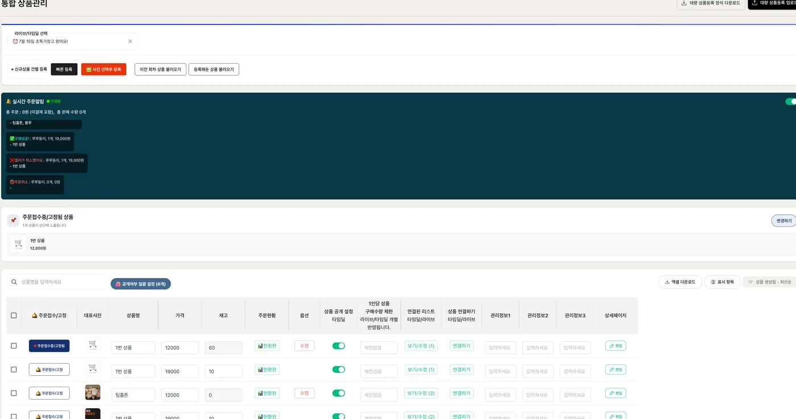
Task: Click the bell icon beside 실시간 주문알림
Action: [x=9, y=102]
